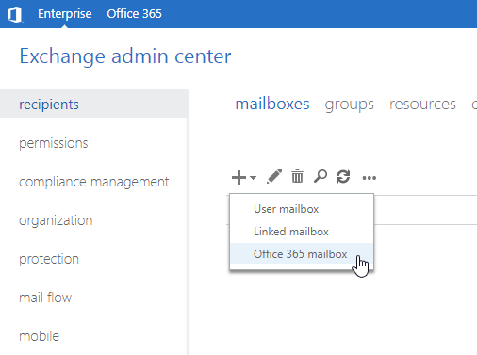Choose User mailbox from menu
This screenshot has width=477, height=355.
(x=302, y=209)
